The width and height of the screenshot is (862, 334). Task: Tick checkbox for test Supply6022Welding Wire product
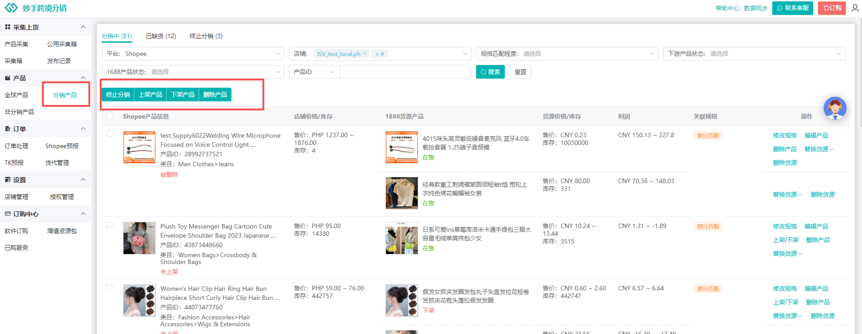(x=109, y=134)
